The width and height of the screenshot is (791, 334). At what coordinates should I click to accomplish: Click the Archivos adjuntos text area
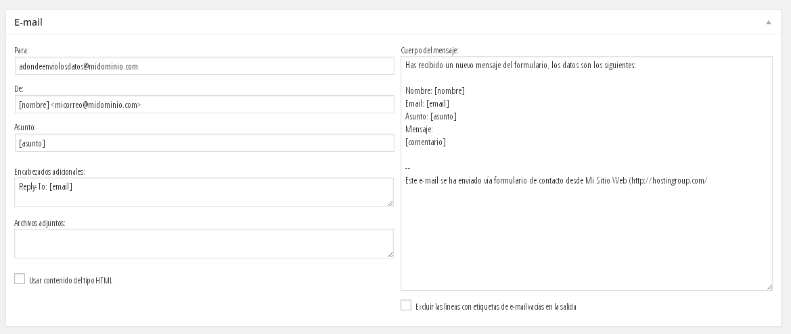pyautogui.click(x=204, y=244)
